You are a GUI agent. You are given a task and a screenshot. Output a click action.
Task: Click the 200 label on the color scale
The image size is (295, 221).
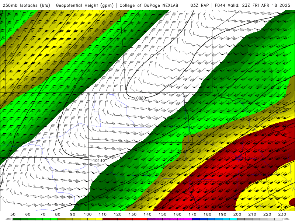[237, 214]
